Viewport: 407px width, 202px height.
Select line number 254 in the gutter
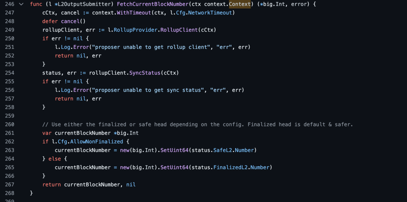(x=9, y=73)
